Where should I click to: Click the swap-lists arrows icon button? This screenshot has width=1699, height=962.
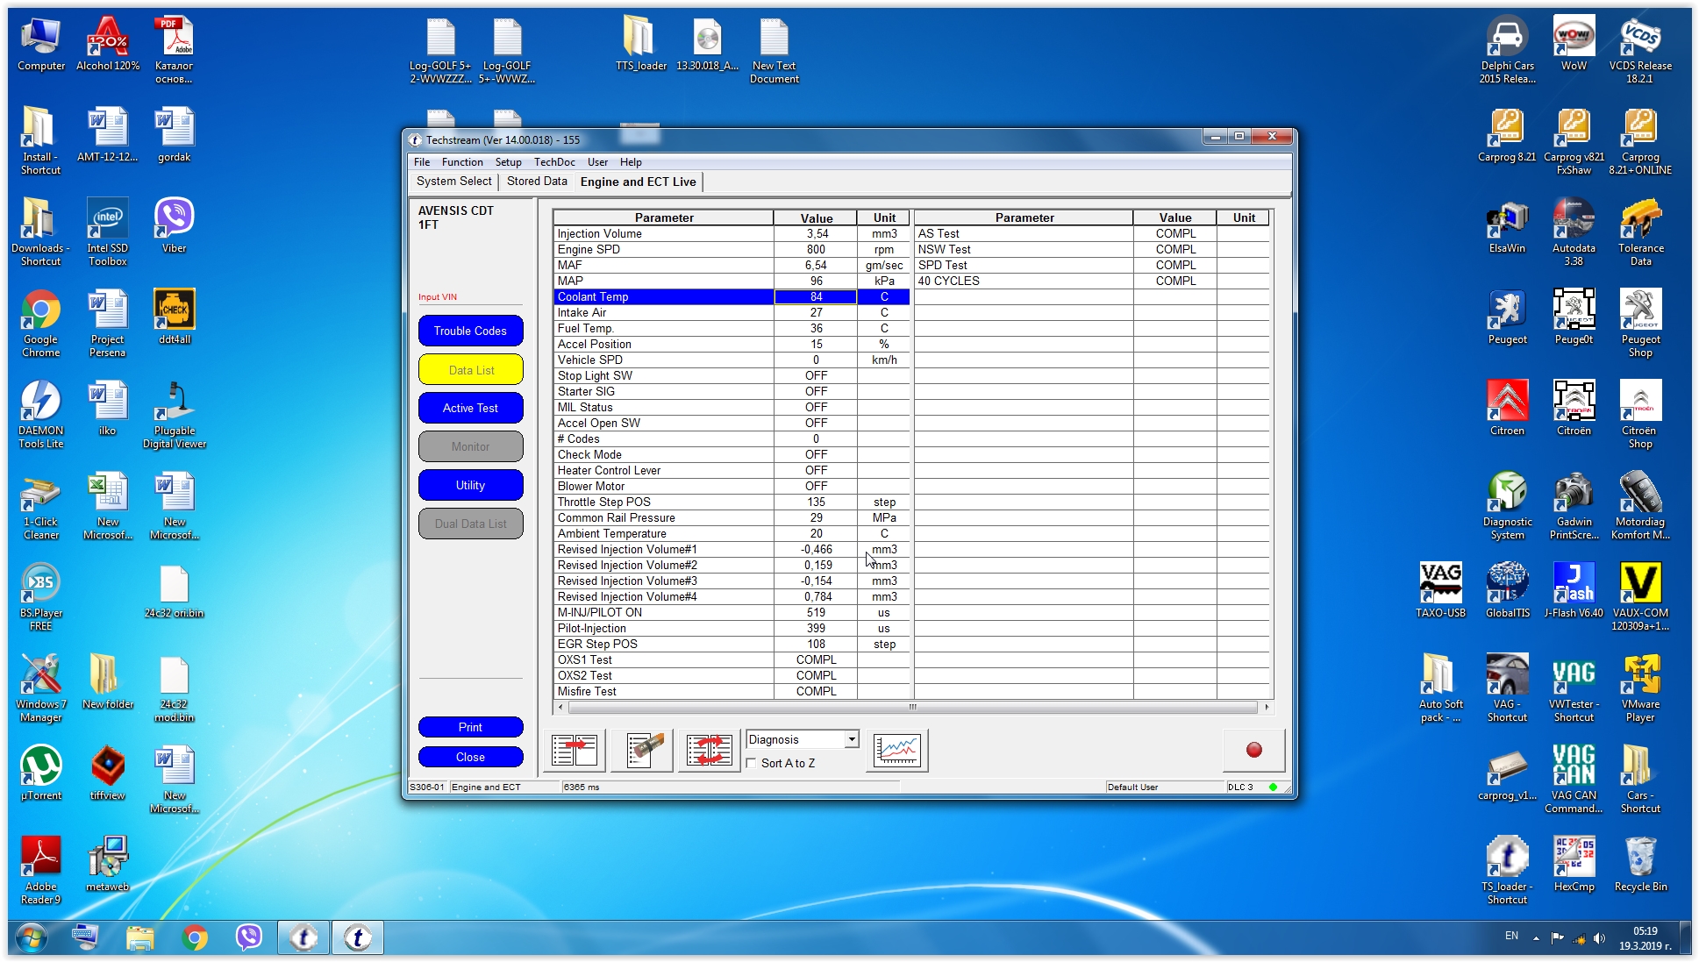point(709,750)
